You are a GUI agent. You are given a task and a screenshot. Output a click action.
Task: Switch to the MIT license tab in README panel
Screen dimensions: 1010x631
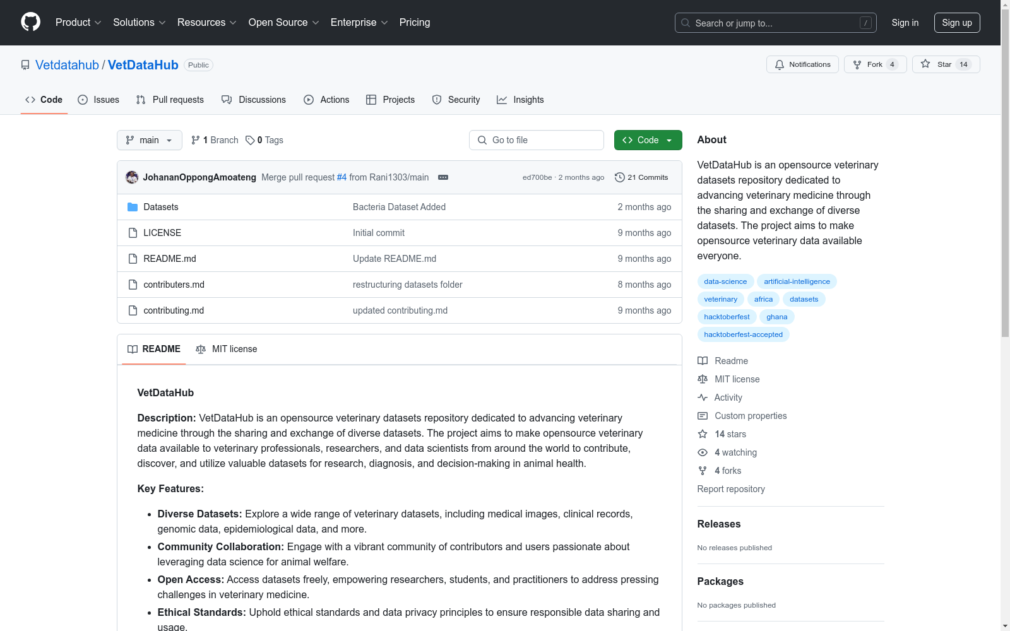227,349
